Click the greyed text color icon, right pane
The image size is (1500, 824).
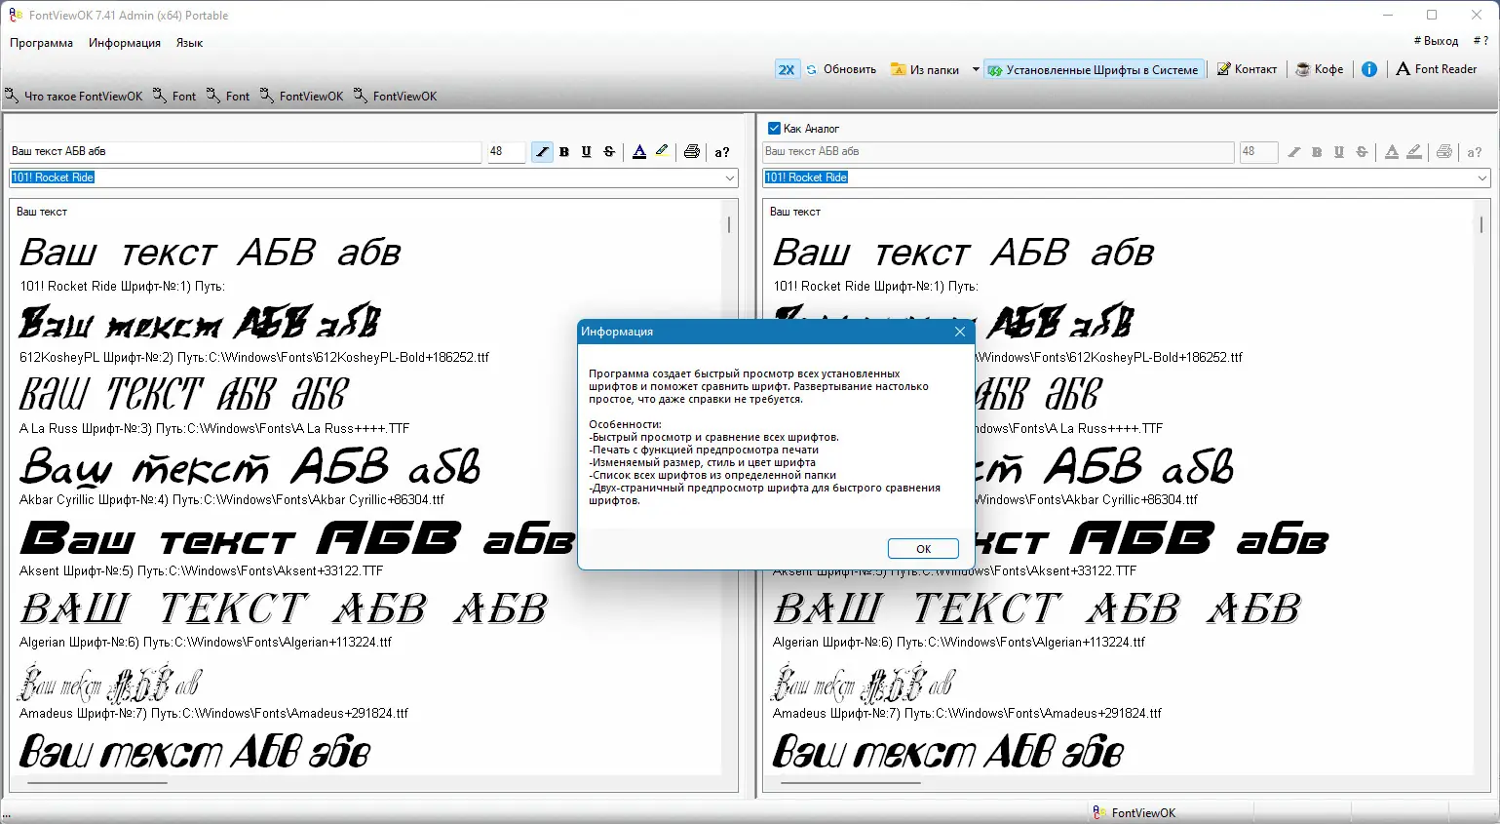[x=1392, y=152]
